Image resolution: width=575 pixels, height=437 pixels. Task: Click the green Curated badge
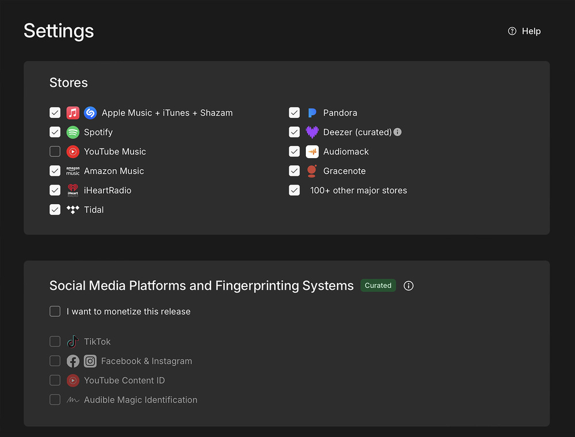(x=378, y=286)
